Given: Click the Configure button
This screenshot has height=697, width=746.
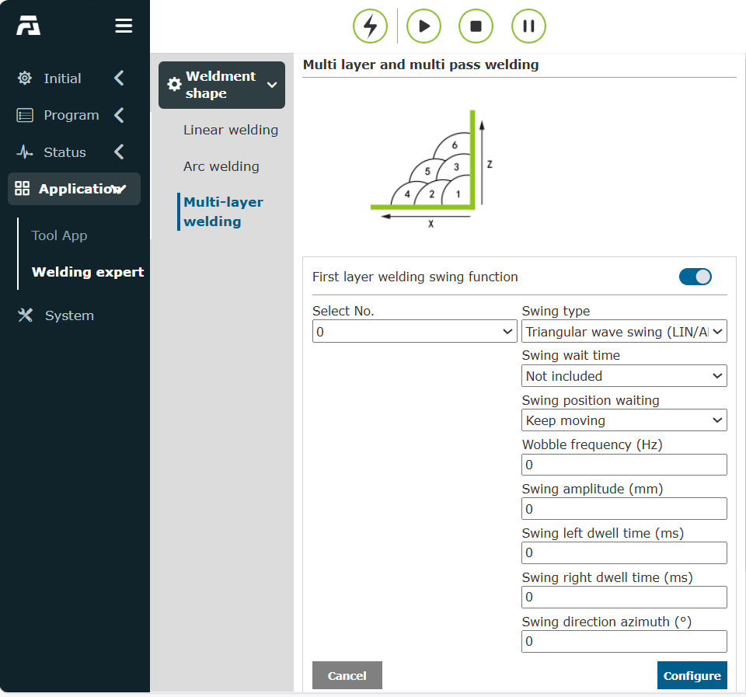Looking at the screenshot, I should pos(692,675).
